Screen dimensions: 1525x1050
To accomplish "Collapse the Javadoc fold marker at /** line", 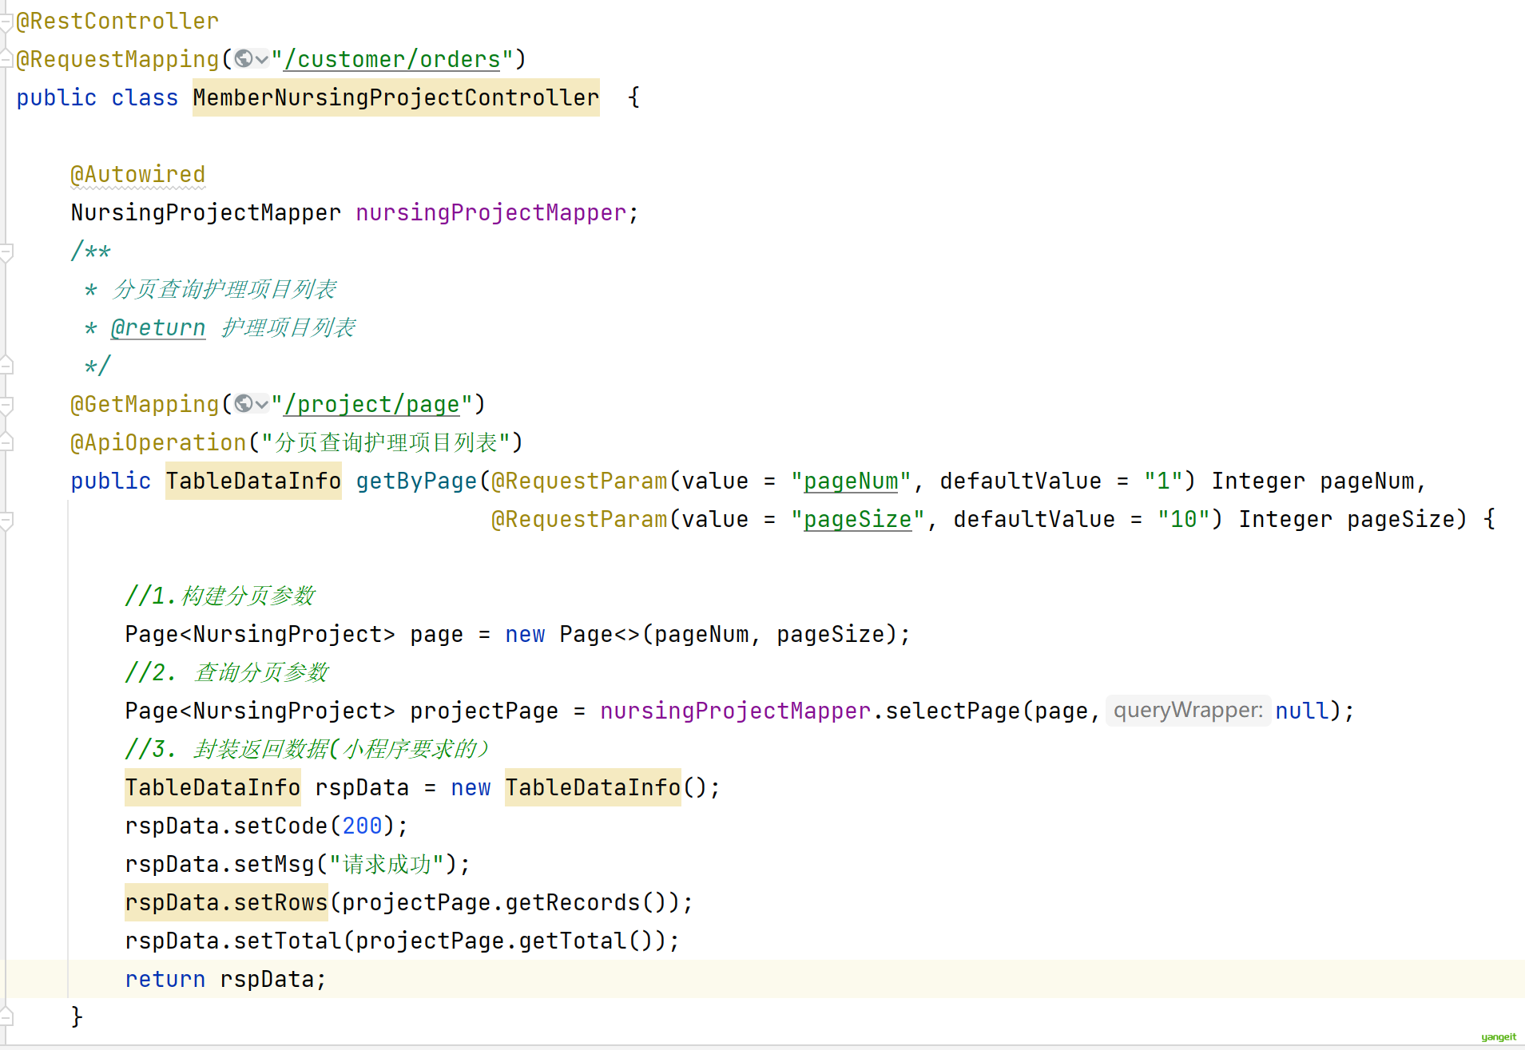I will (6, 253).
